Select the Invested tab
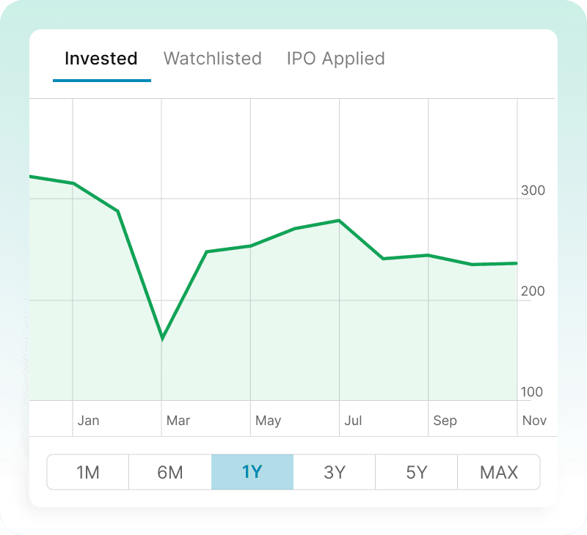This screenshot has height=535, width=587. tap(101, 59)
